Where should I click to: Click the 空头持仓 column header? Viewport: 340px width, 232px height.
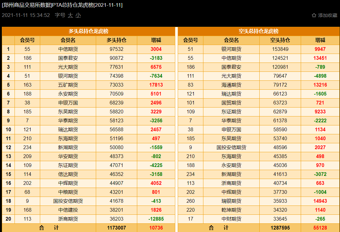pyautogui.click(x=280, y=40)
